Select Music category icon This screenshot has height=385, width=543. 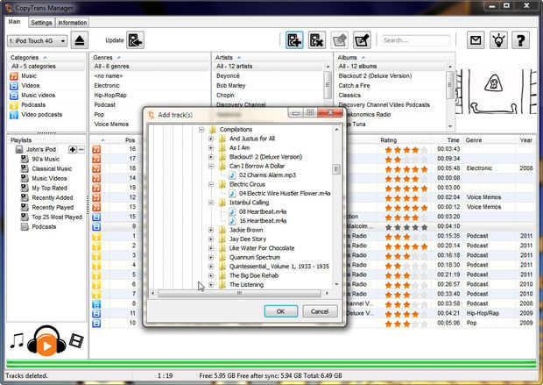[x=14, y=76]
